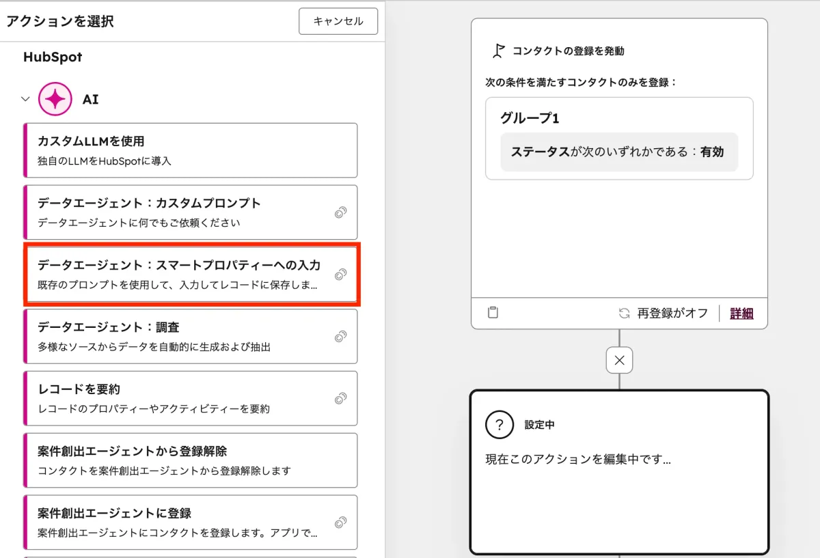Open the 詳細 link on the trigger card

click(x=741, y=313)
